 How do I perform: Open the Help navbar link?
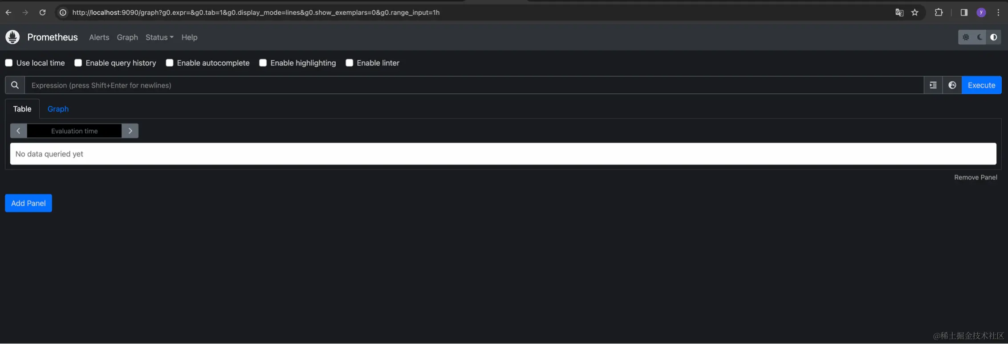pyautogui.click(x=189, y=37)
